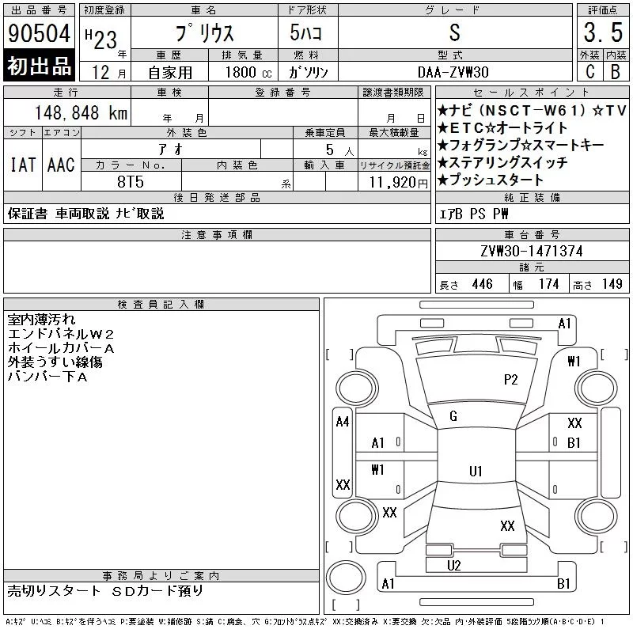Click the color code 8T5
633x633 pixels.
[131, 181]
